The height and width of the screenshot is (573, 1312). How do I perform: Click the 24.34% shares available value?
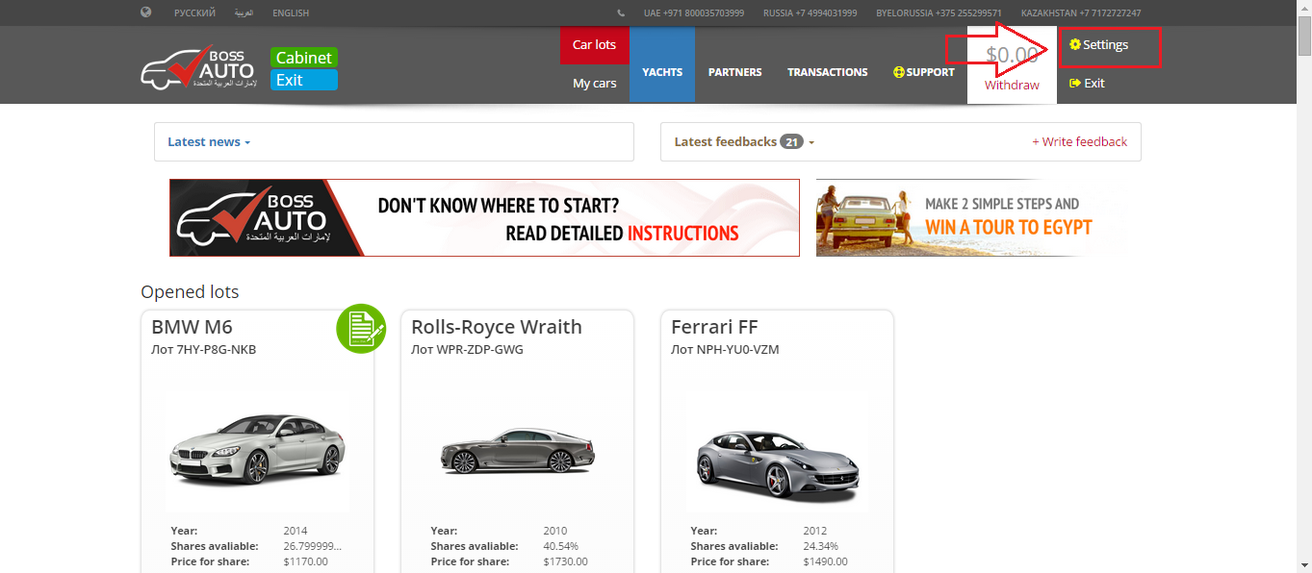(x=820, y=546)
